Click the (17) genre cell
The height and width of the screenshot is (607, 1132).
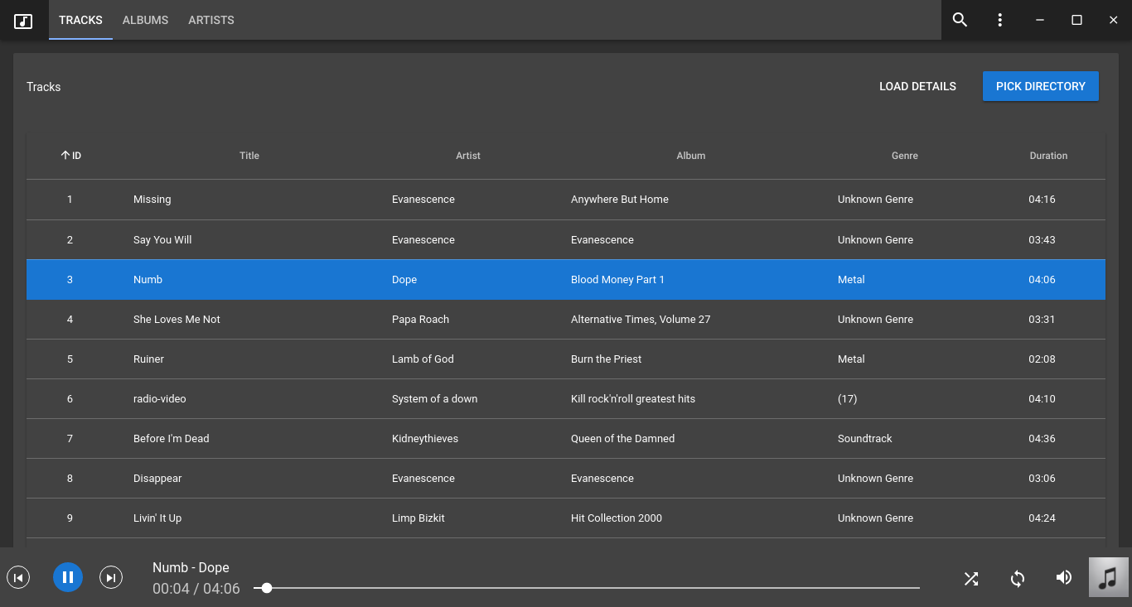847,399
